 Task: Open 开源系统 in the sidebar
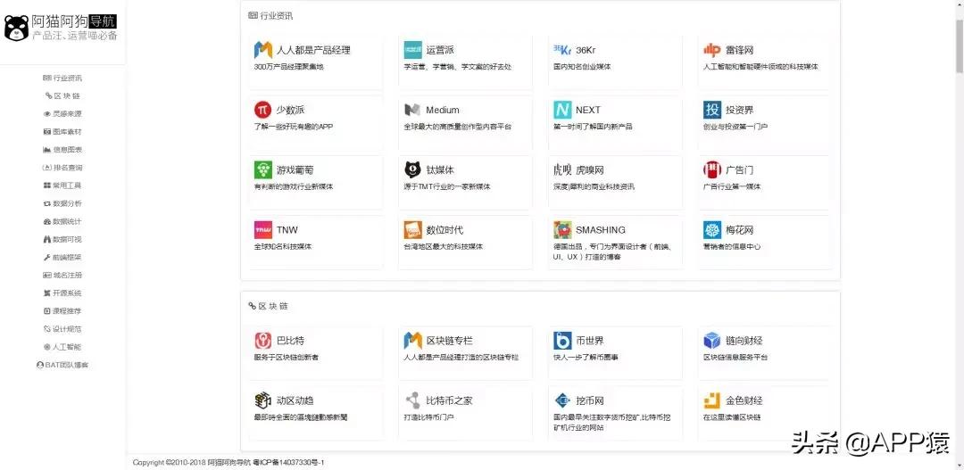tap(62, 293)
